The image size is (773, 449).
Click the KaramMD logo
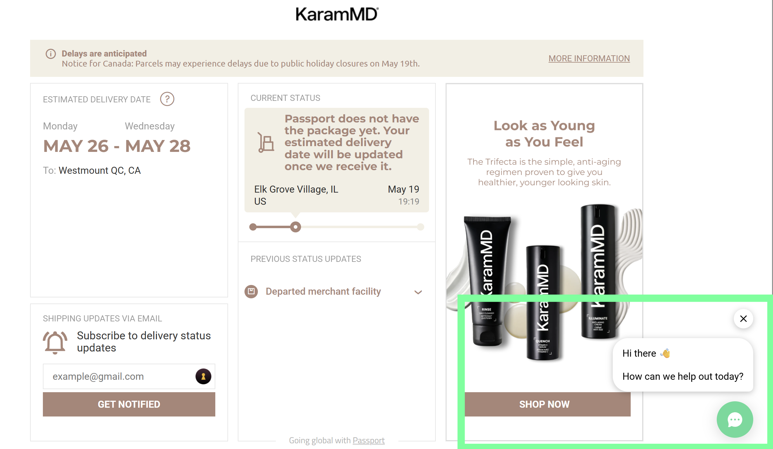tap(337, 14)
